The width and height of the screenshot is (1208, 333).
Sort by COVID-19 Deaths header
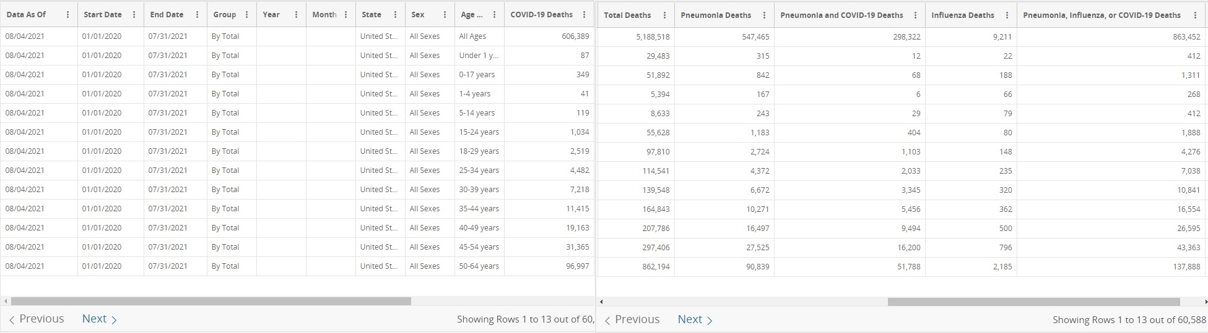[541, 15]
